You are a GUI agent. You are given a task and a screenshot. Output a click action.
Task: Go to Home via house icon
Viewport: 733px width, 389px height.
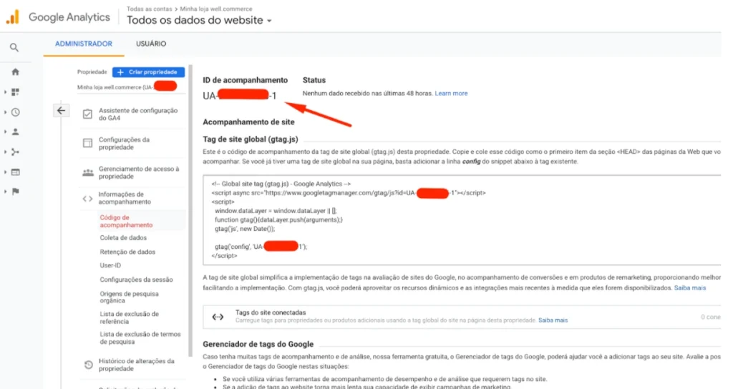15,72
